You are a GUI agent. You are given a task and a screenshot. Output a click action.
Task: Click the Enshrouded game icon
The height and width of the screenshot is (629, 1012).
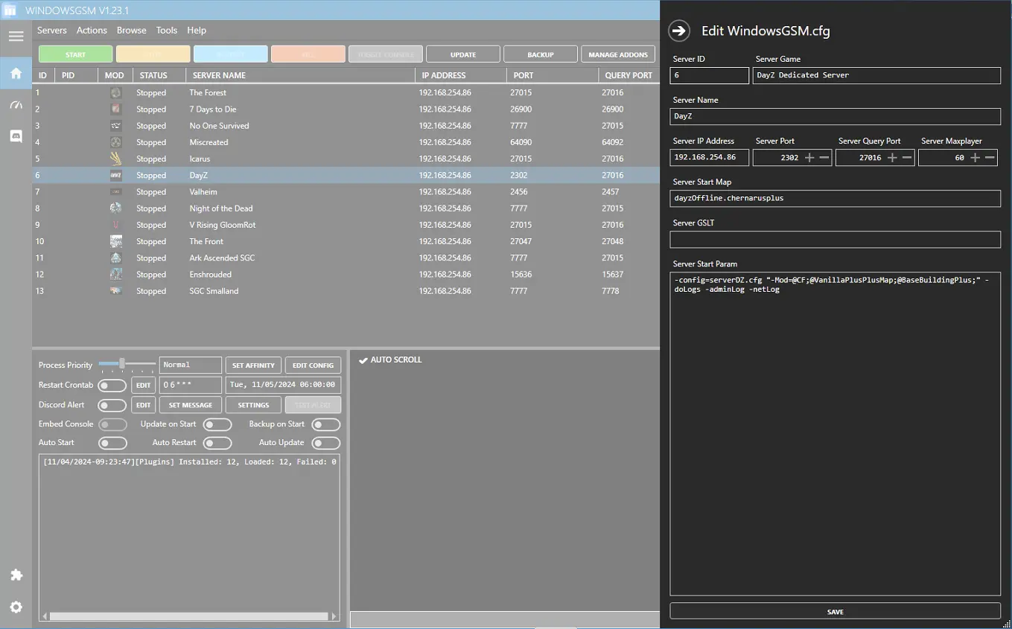tap(115, 274)
